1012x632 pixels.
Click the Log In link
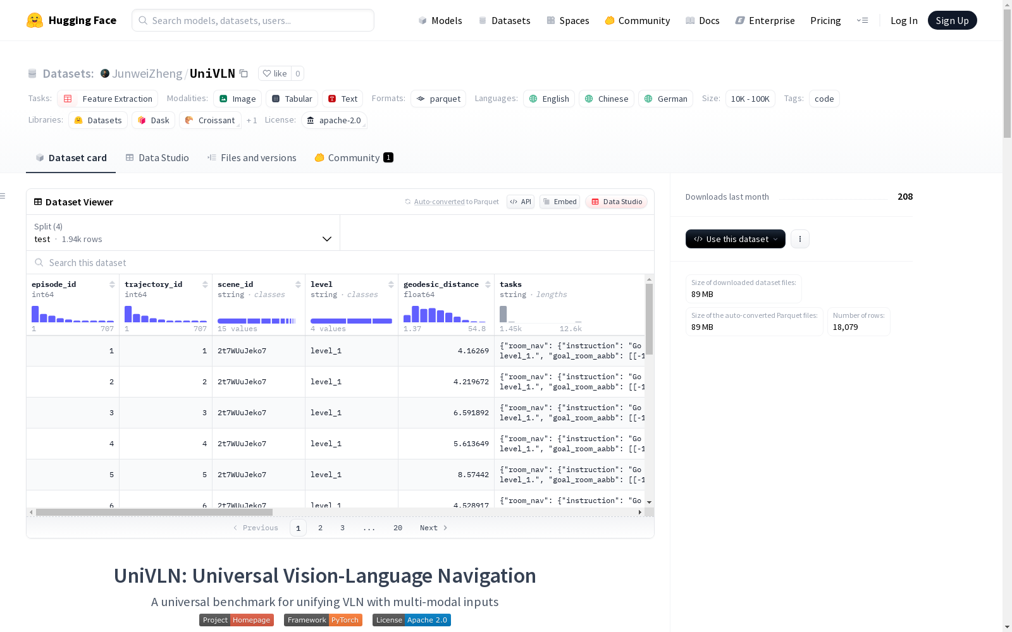[904, 20]
